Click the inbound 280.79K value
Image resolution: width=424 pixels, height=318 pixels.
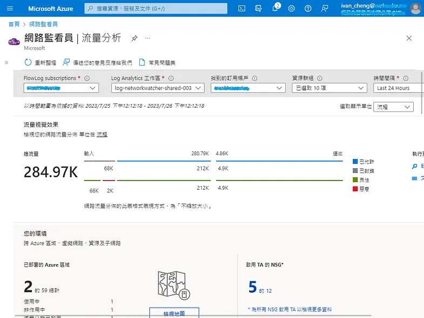pos(200,154)
